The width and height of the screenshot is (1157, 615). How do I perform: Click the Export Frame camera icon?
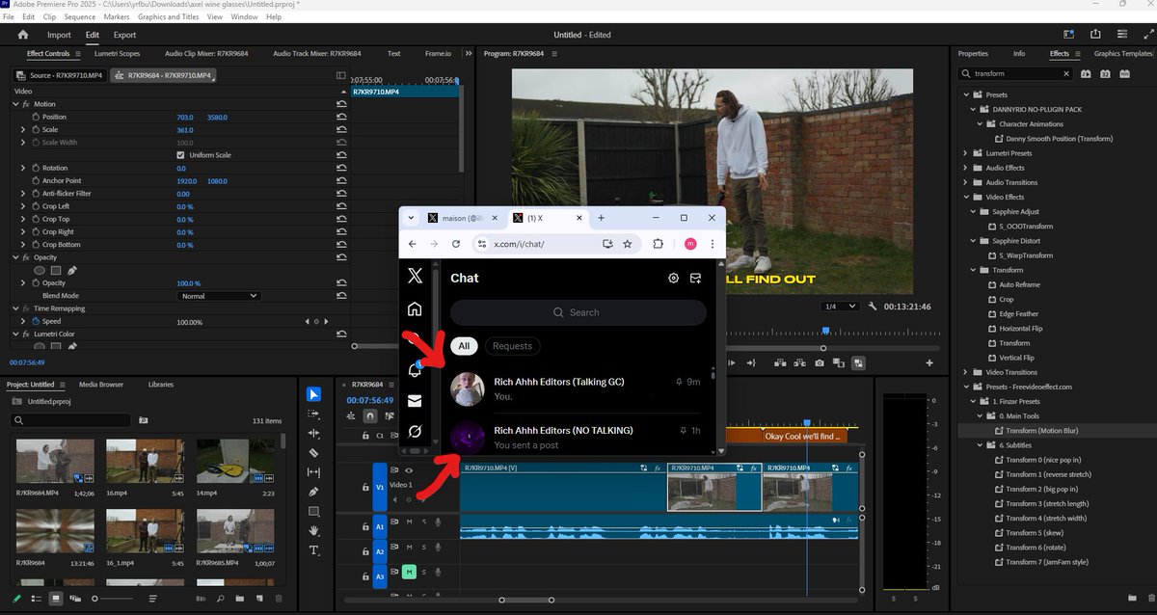pyautogui.click(x=819, y=363)
